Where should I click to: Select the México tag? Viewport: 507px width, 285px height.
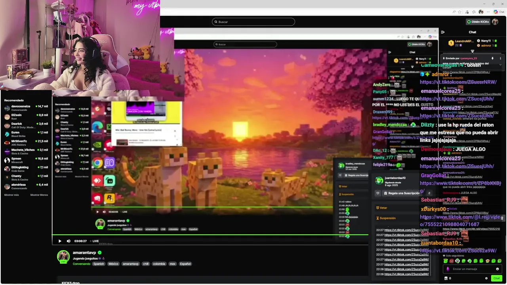[113, 264]
